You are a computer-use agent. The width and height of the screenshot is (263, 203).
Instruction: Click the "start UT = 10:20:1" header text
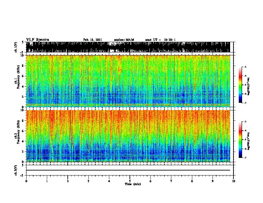tap(160, 40)
